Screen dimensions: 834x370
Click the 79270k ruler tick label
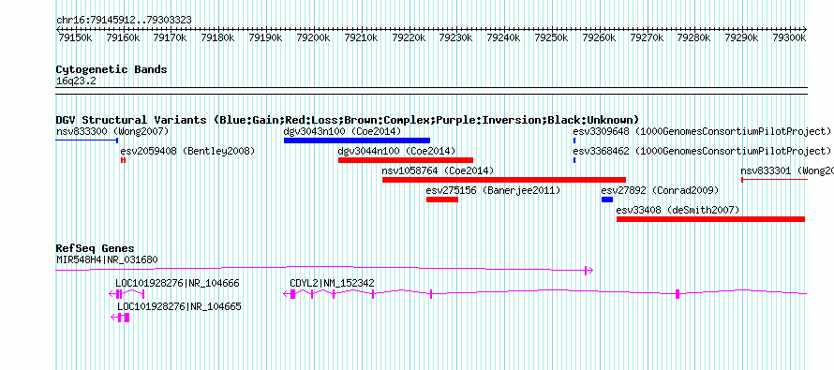[647, 37]
